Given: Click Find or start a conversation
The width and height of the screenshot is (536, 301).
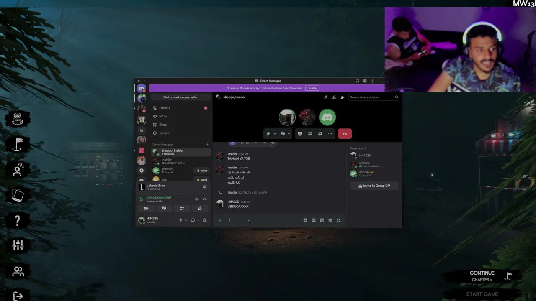Looking at the screenshot, I should pos(181,97).
